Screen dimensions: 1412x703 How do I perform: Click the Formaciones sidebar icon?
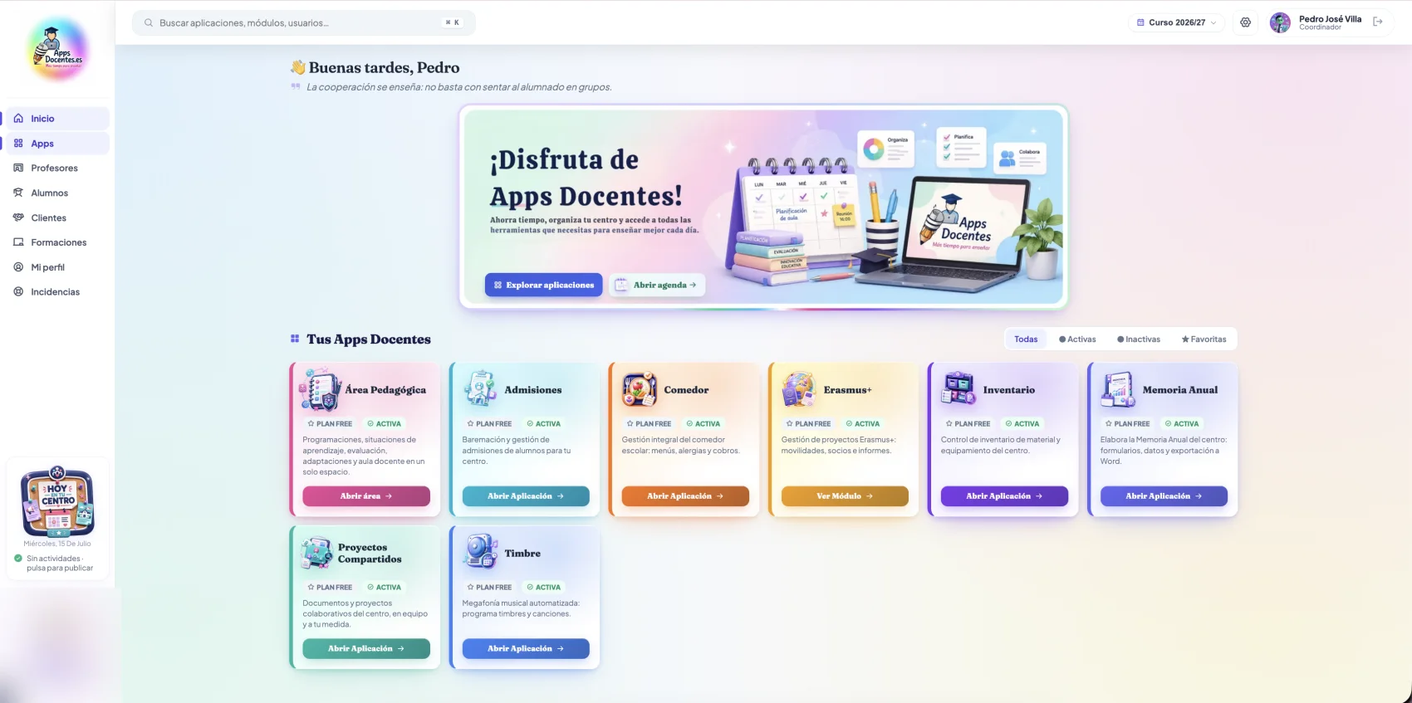coord(18,242)
